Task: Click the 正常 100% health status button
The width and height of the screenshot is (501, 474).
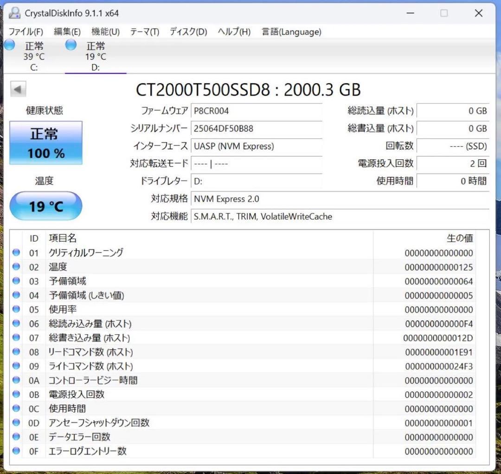Action: (x=45, y=143)
